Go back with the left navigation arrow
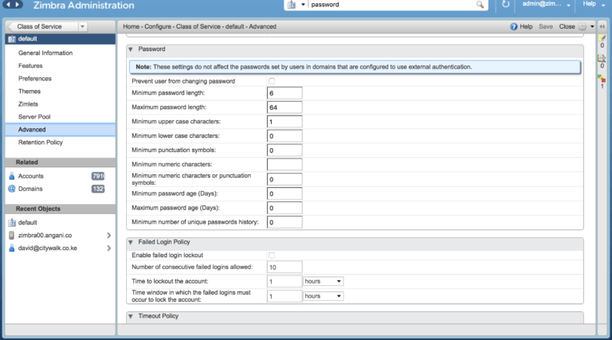The height and width of the screenshot is (340, 612). 8,4
